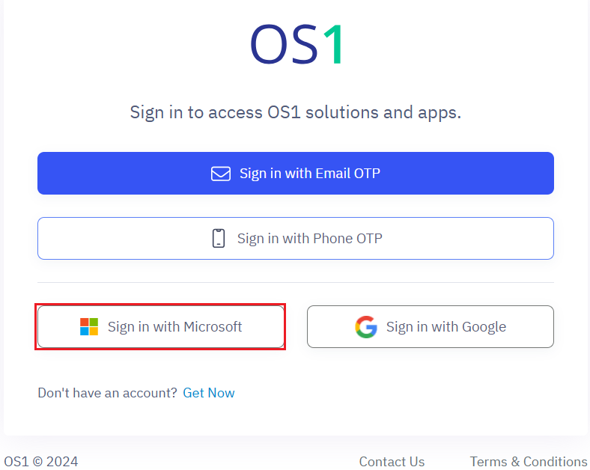Click the Microsoft four-square logo
The image size is (590, 470).
[x=89, y=326]
